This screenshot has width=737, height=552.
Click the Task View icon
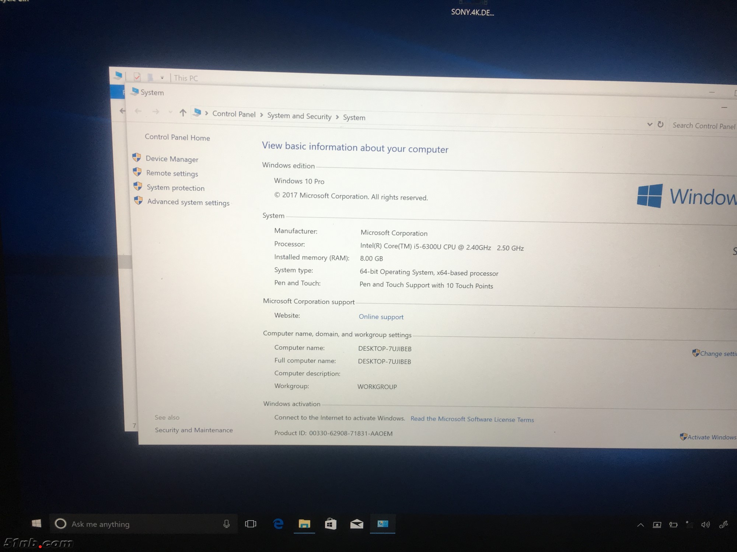pyautogui.click(x=251, y=524)
